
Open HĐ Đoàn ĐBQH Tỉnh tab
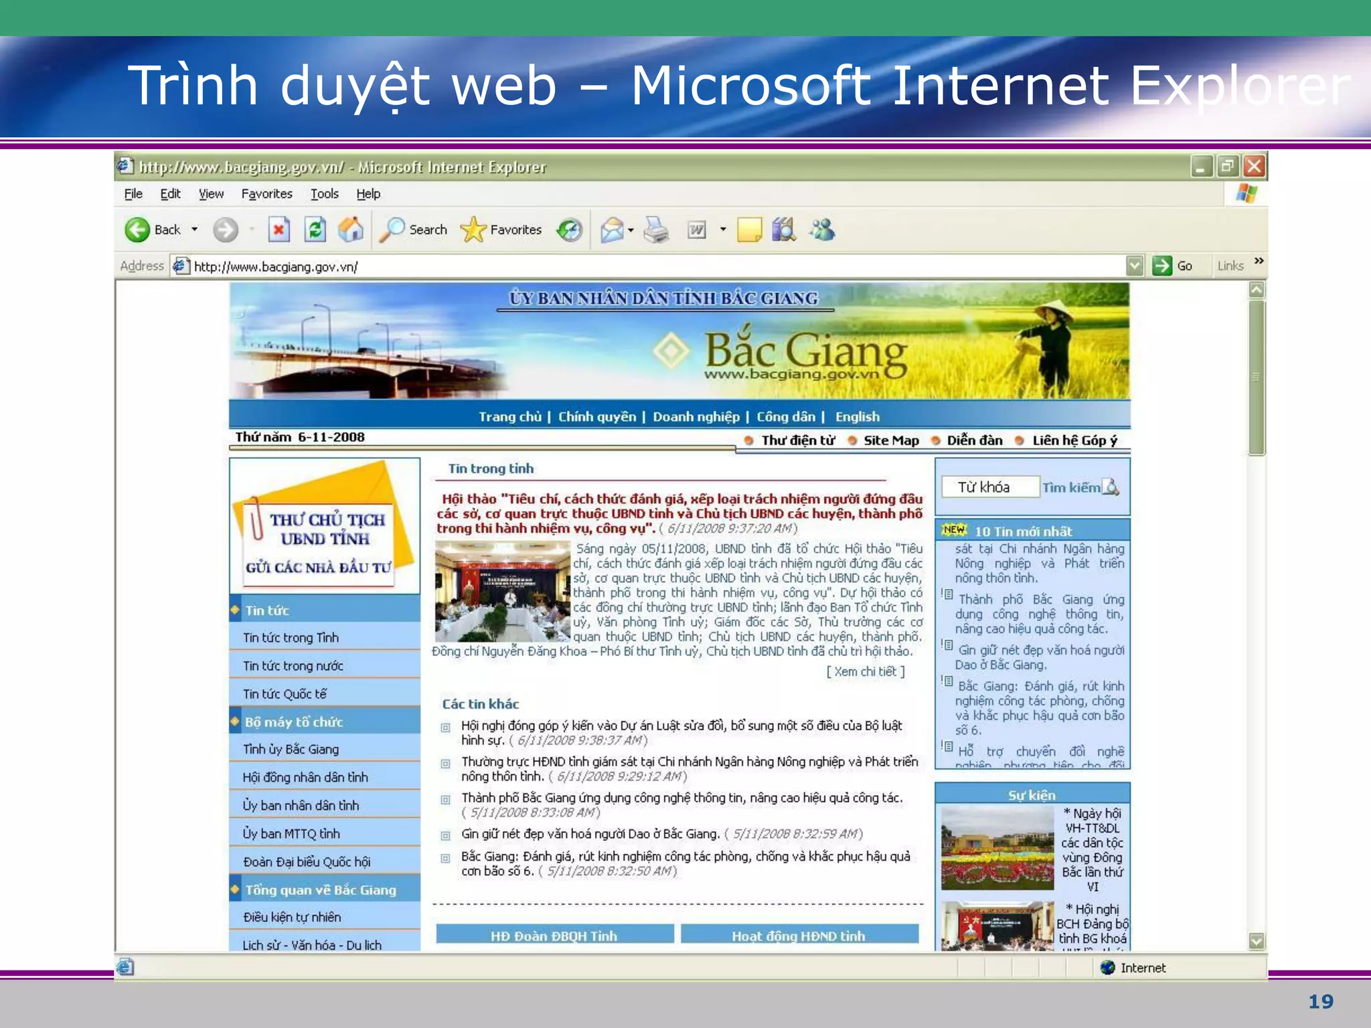click(x=554, y=935)
